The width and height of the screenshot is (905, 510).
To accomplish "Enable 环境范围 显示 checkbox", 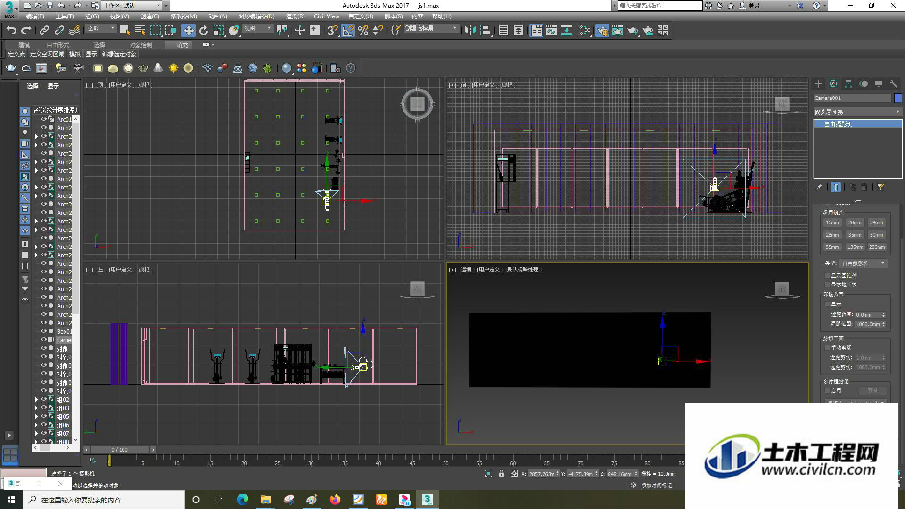I will tap(827, 304).
